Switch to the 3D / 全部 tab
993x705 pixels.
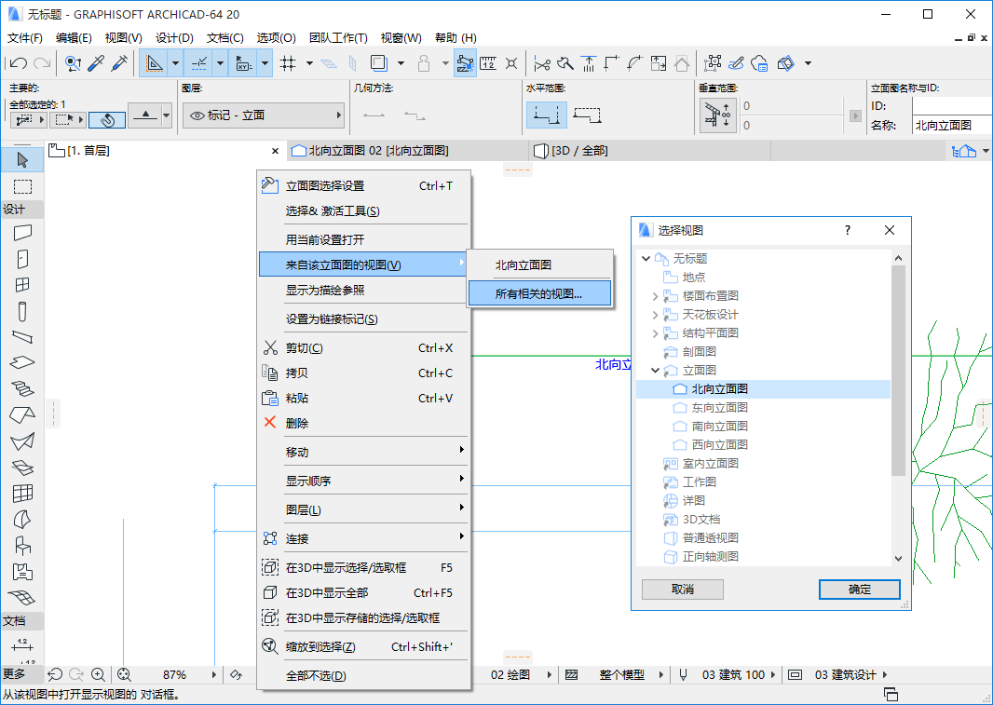click(x=578, y=150)
